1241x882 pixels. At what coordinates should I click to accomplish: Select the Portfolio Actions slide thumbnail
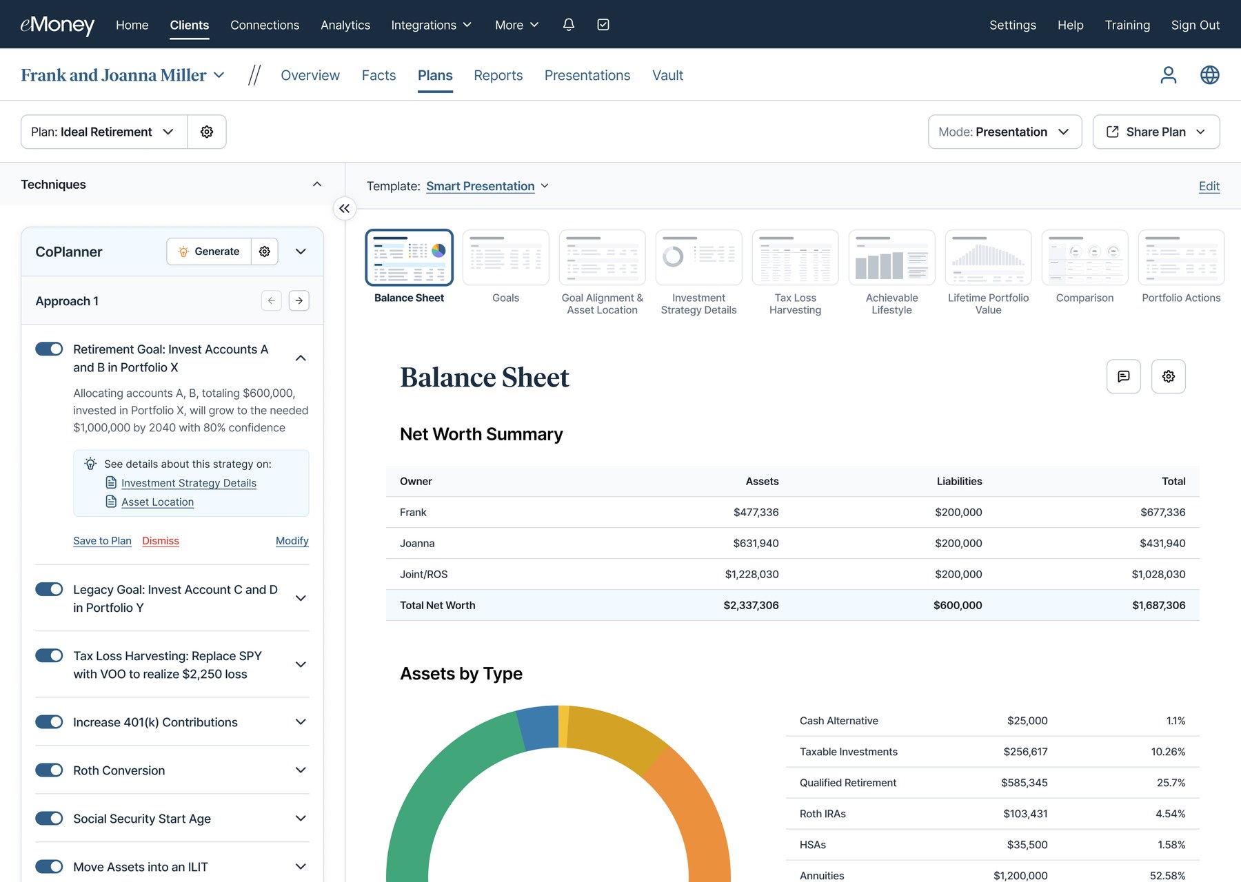click(x=1182, y=258)
